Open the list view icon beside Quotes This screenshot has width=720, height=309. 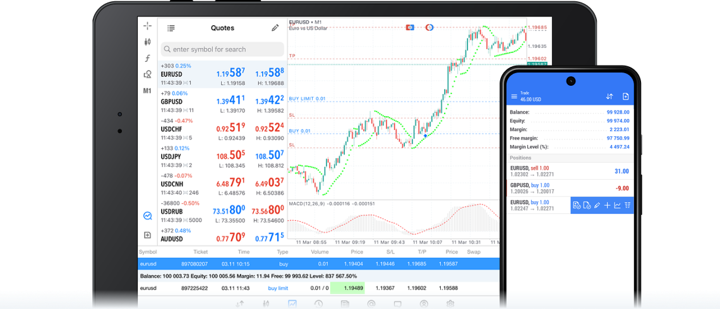pyautogui.click(x=171, y=28)
